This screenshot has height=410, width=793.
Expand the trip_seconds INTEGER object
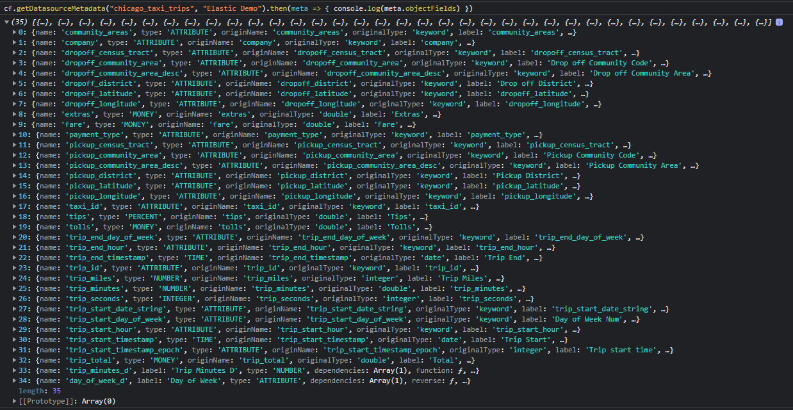(14, 298)
